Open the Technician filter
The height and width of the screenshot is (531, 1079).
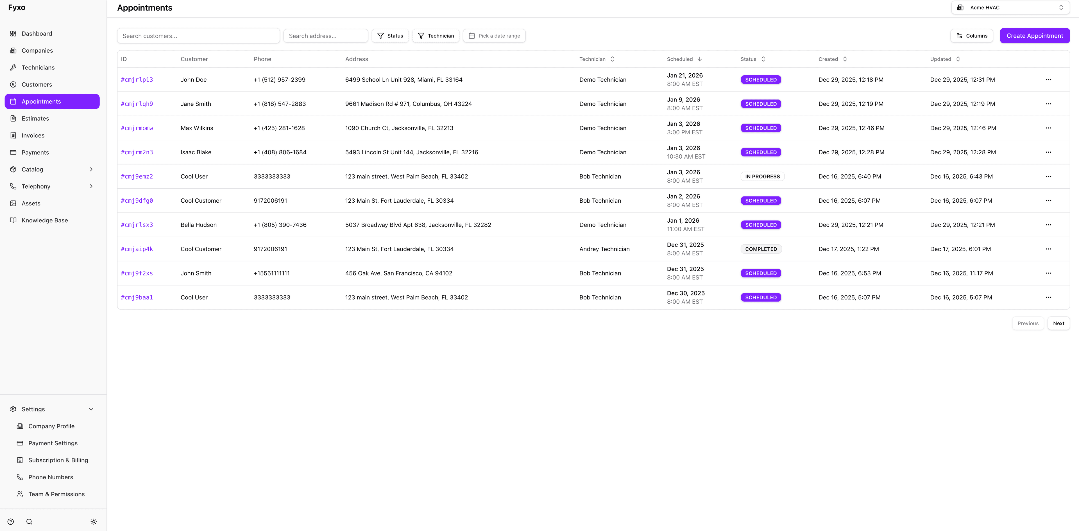436,36
